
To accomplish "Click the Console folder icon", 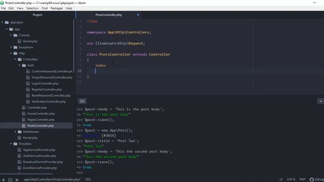I will 16,35.
